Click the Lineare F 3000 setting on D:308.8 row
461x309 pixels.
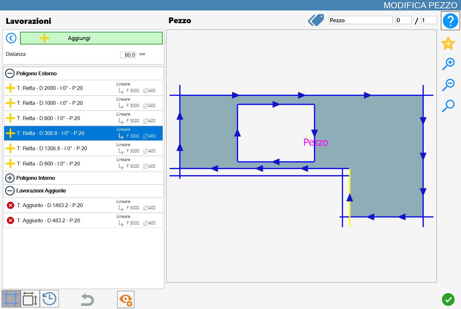136,133
